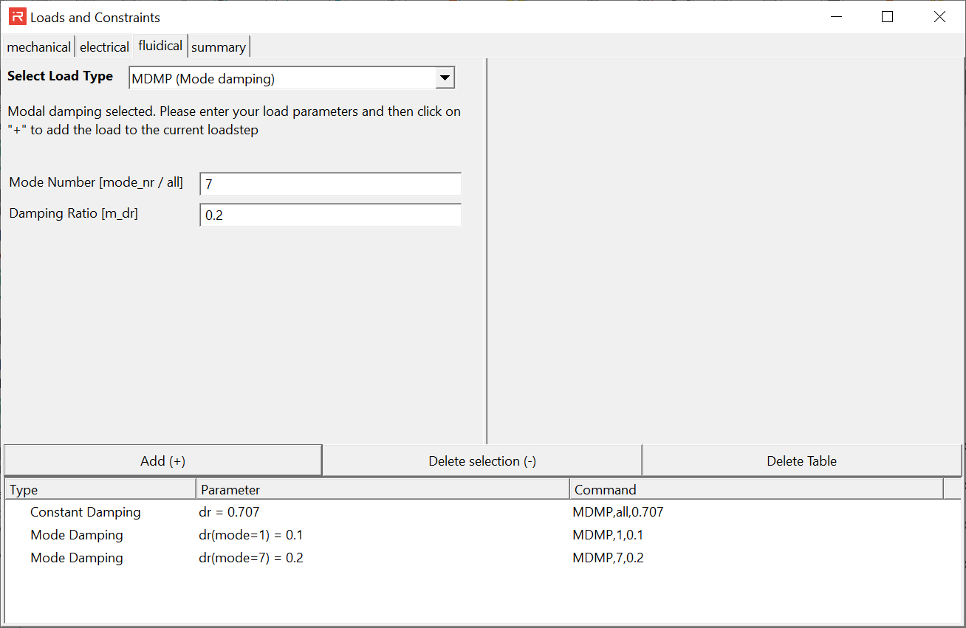Click the Delete selection (-) button

[482, 461]
